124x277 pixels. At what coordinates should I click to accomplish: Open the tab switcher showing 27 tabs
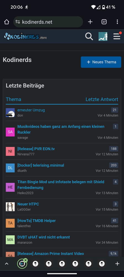pyautogui.click(x=104, y=22)
